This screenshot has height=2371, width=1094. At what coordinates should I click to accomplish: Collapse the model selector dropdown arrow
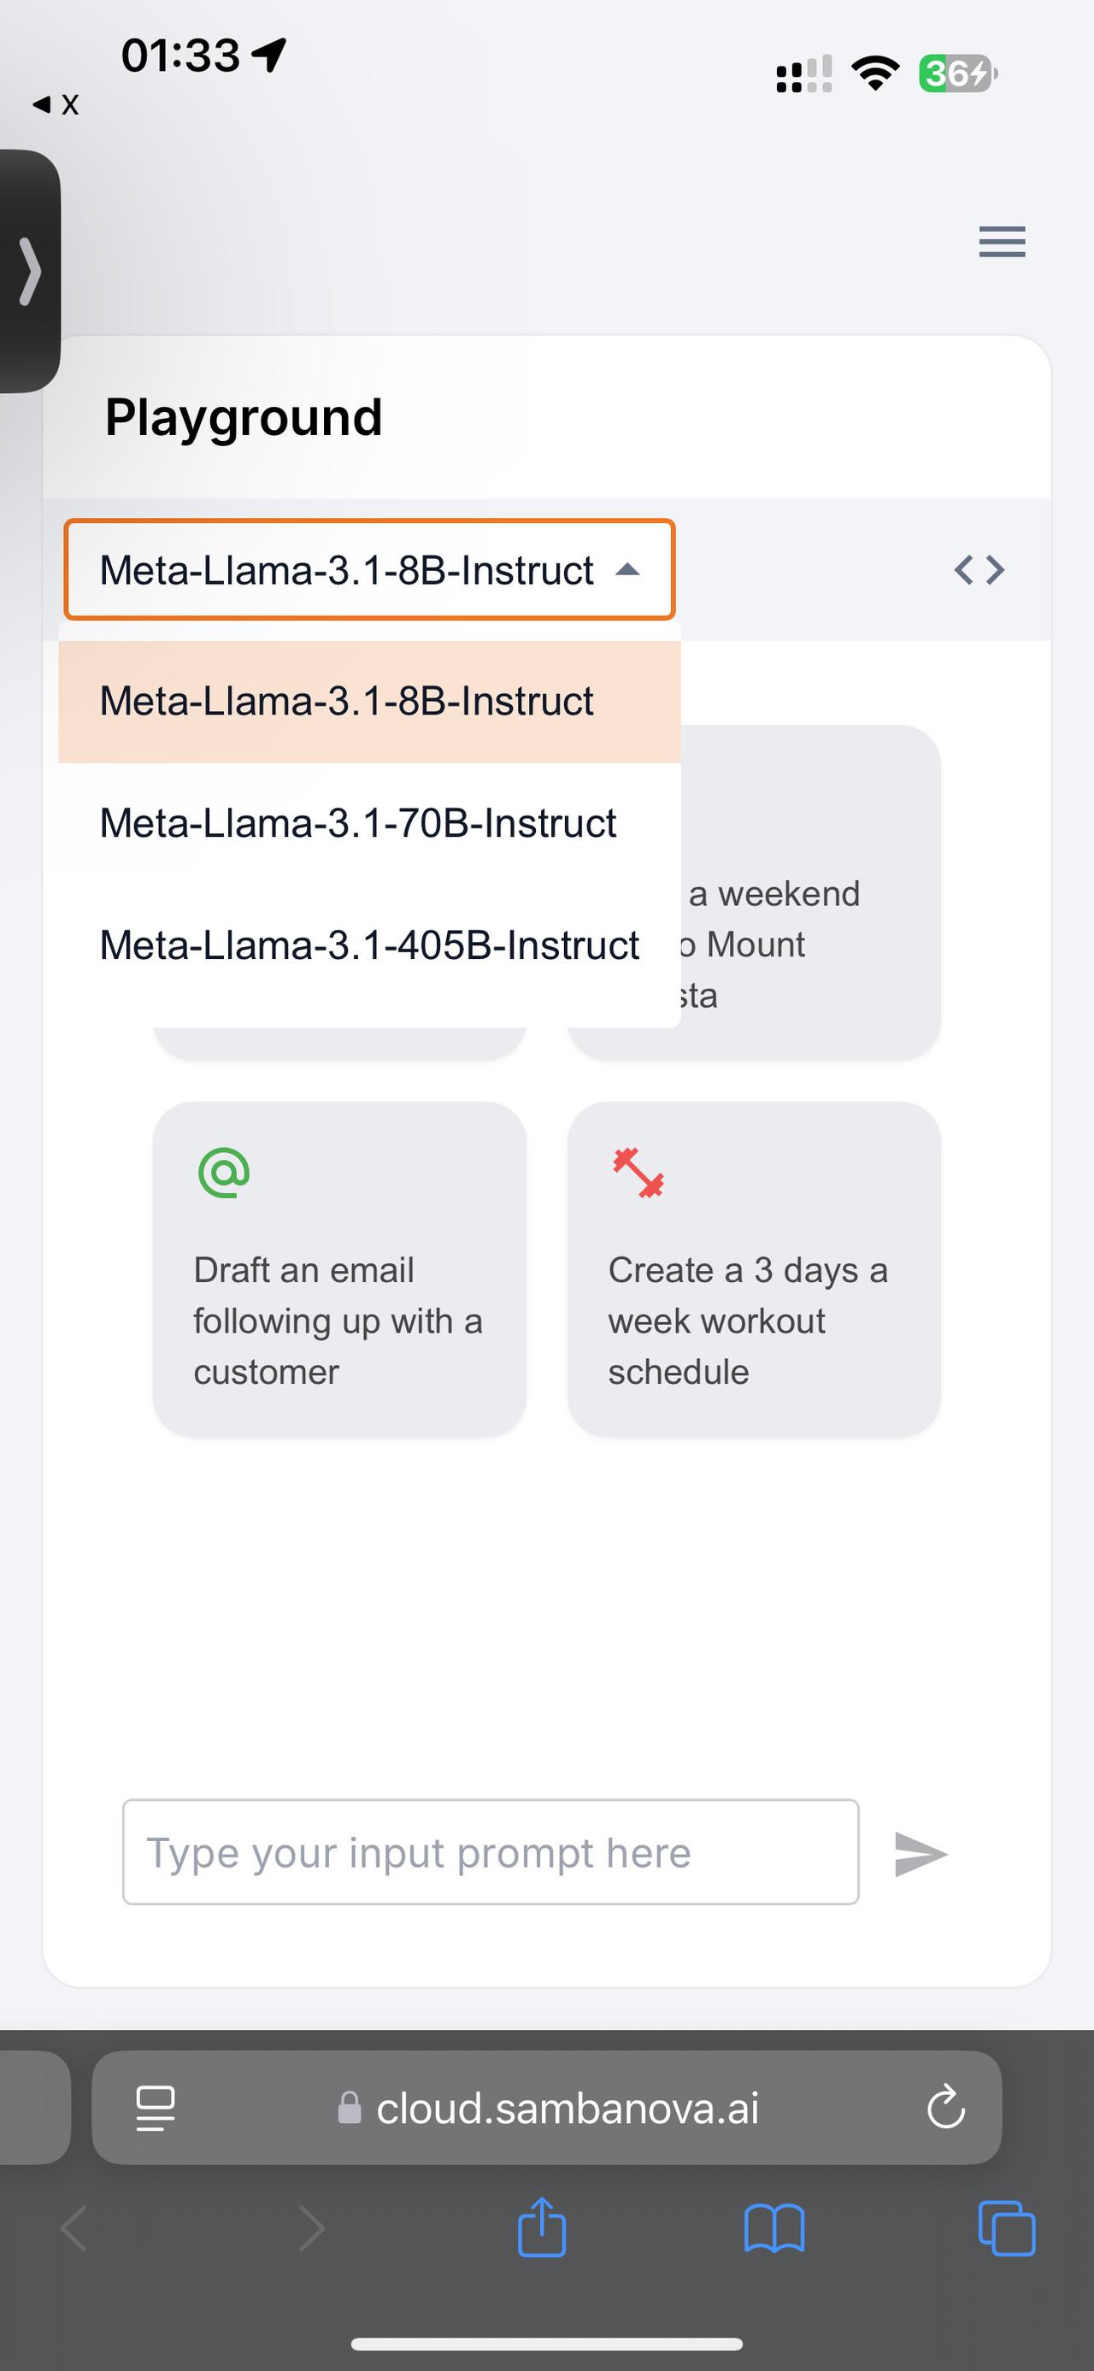[x=627, y=570]
